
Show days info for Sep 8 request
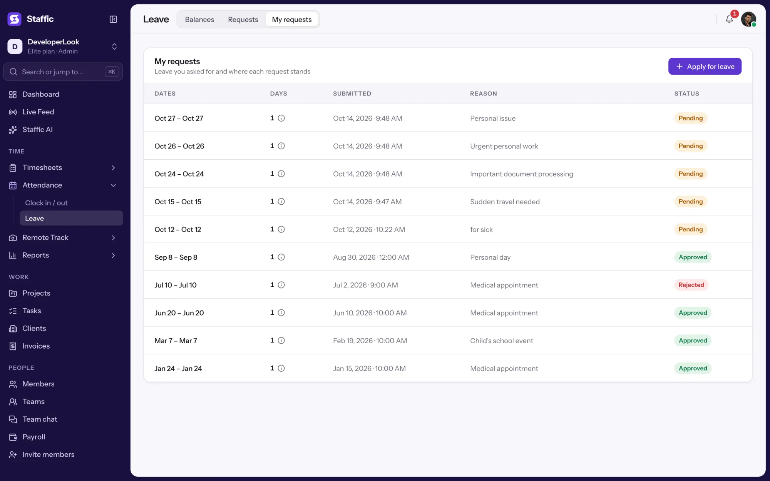tap(281, 257)
